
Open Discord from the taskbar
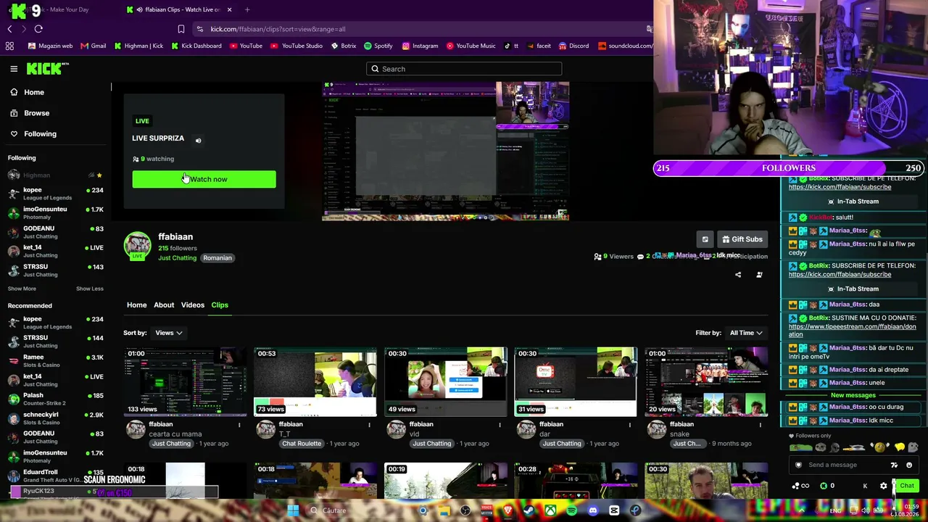[x=593, y=510]
